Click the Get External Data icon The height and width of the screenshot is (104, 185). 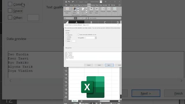click(x=67, y=9)
